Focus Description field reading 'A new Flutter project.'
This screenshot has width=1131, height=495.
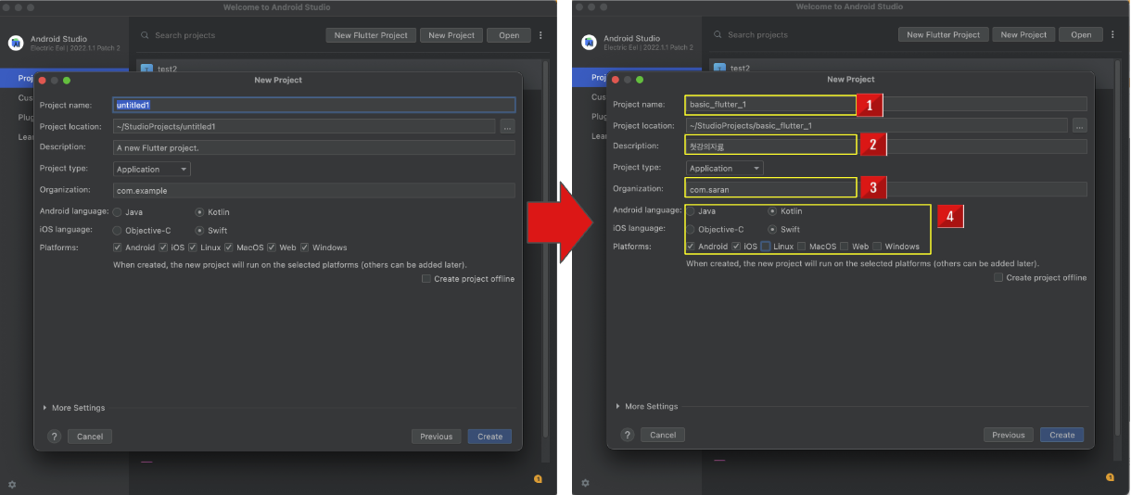click(314, 148)
